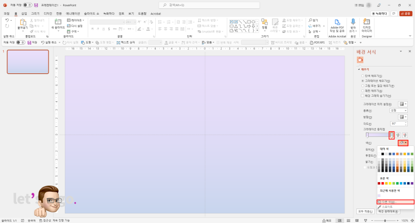The height and width of the screenshot is (223, 415).
Task: Click the gradient Angle (각도) field
Action: 399,124
